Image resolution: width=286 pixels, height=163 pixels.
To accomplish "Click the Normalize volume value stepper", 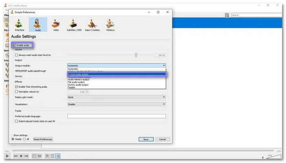I will pos(87,92).
